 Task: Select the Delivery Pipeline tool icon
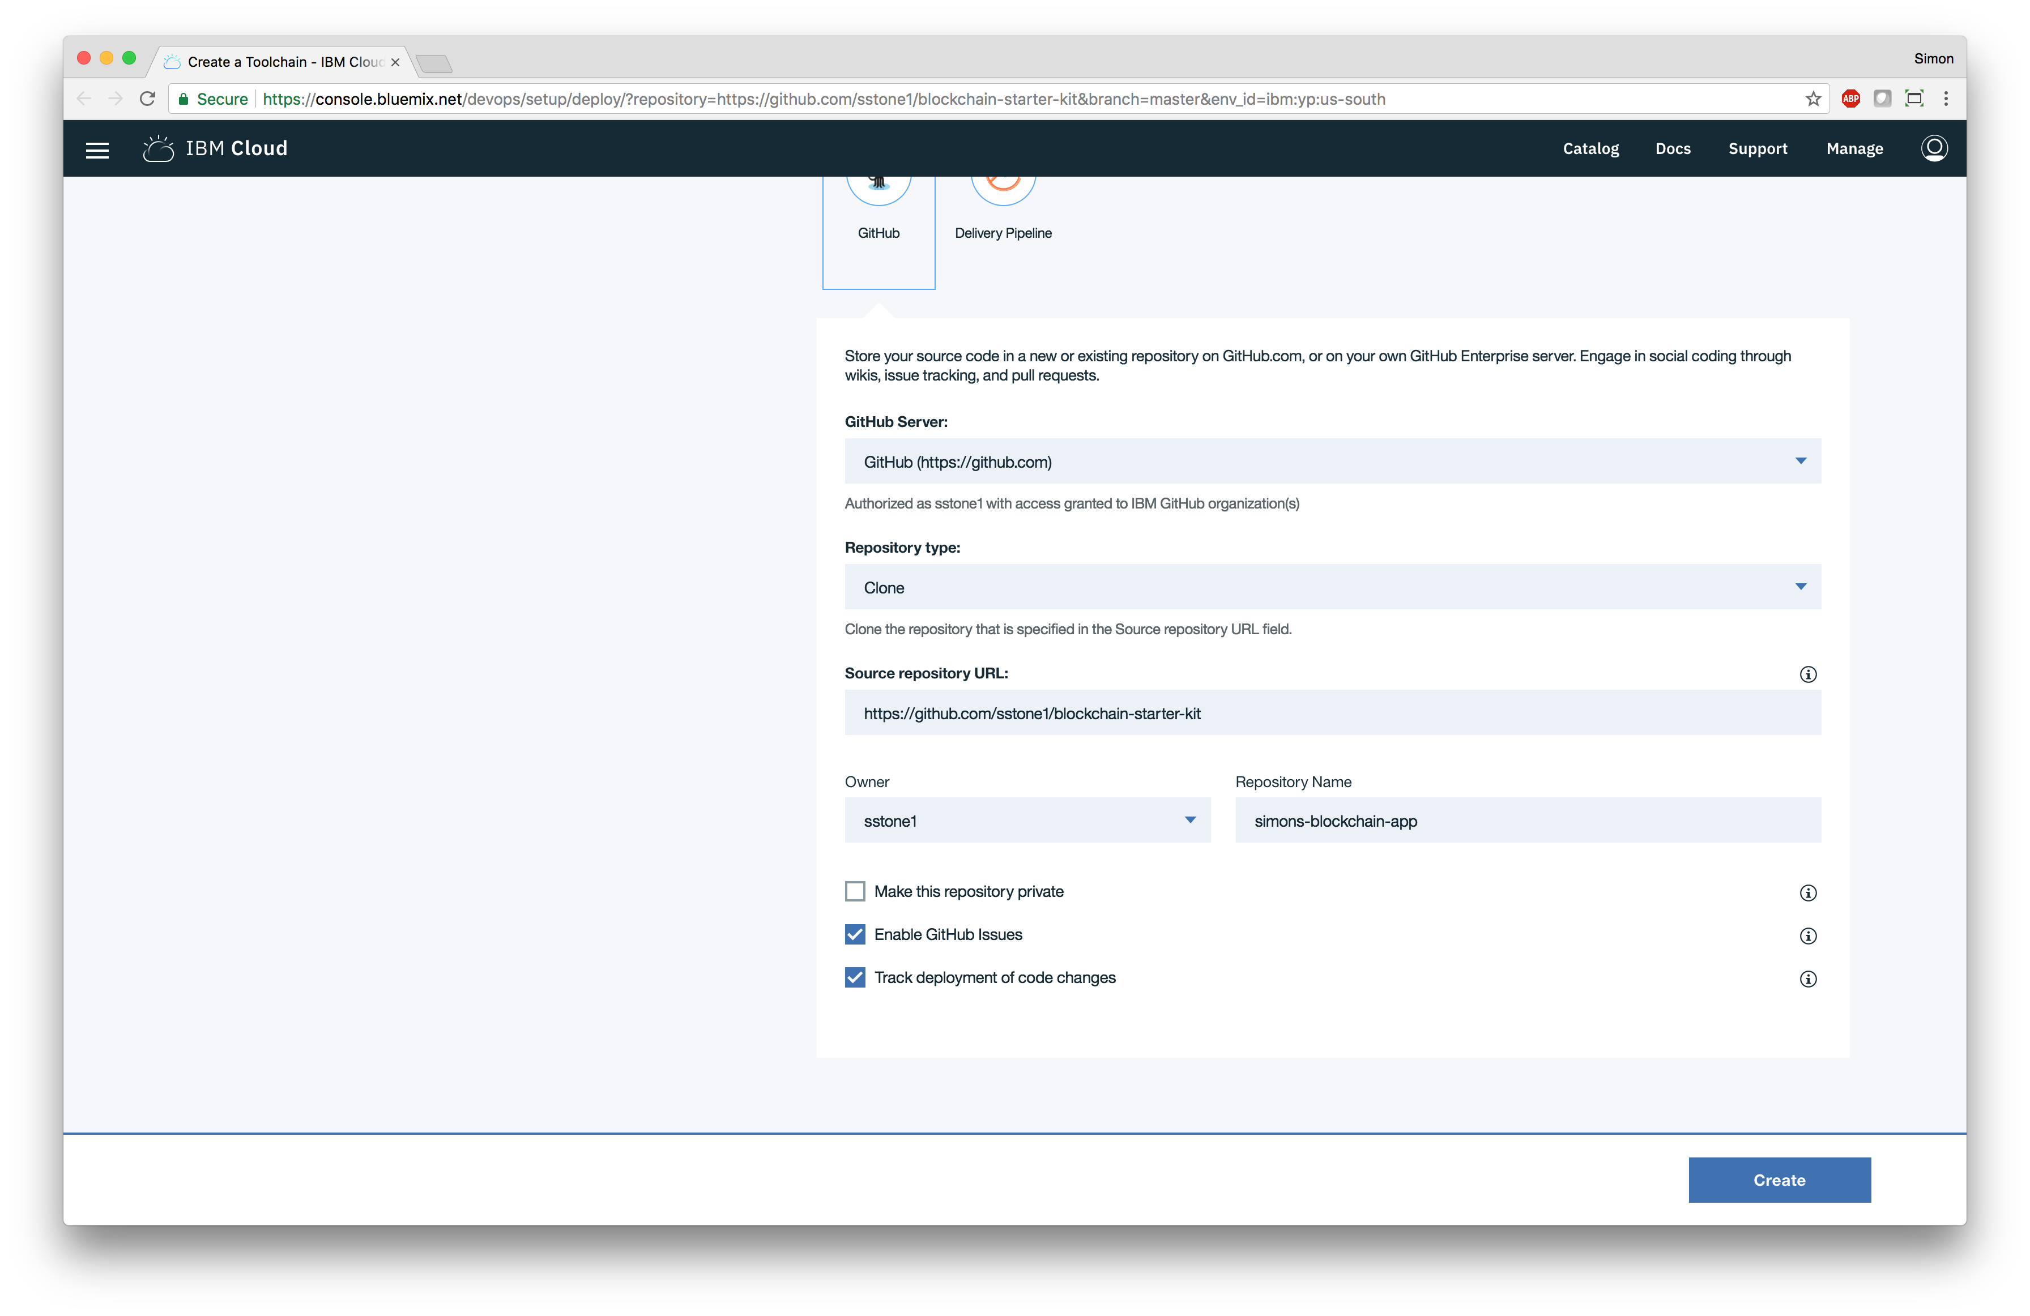[x=1002, y=189]
